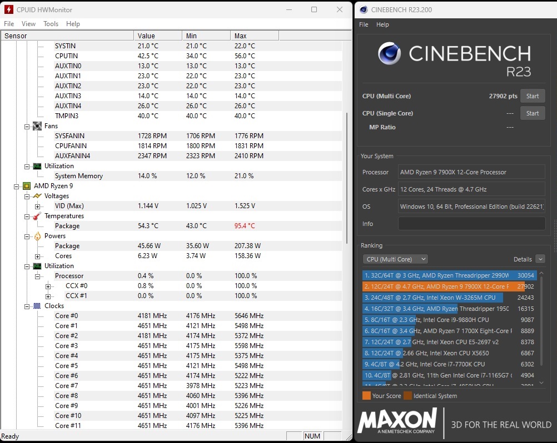Expand the CCX #0 node
The image size is (557, 443).
pos(48,286)
